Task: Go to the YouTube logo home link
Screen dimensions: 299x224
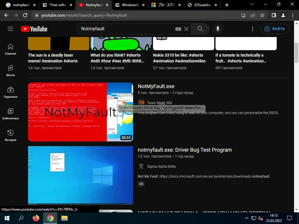Action: coord(34,29)
